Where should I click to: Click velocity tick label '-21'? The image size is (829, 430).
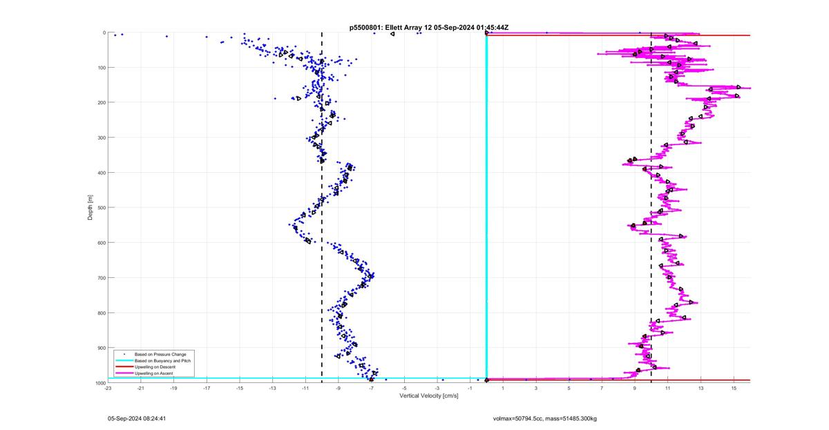[x=141, y=389]
